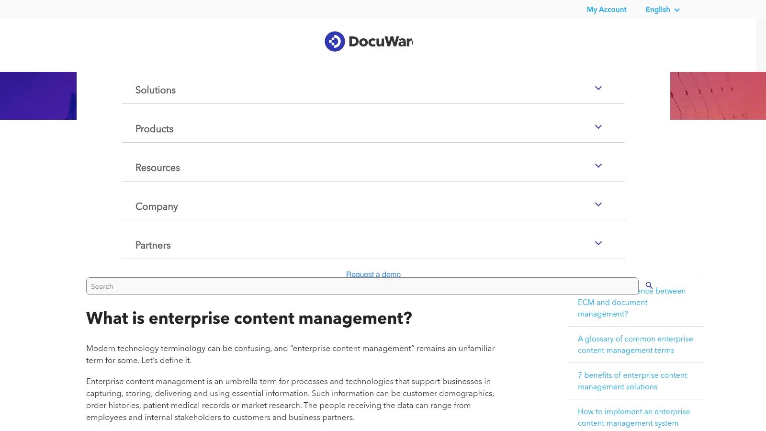The height and width of the screenshot is (431, 766).
Task: Click the search magnifier icon
Action: [649, 285]
